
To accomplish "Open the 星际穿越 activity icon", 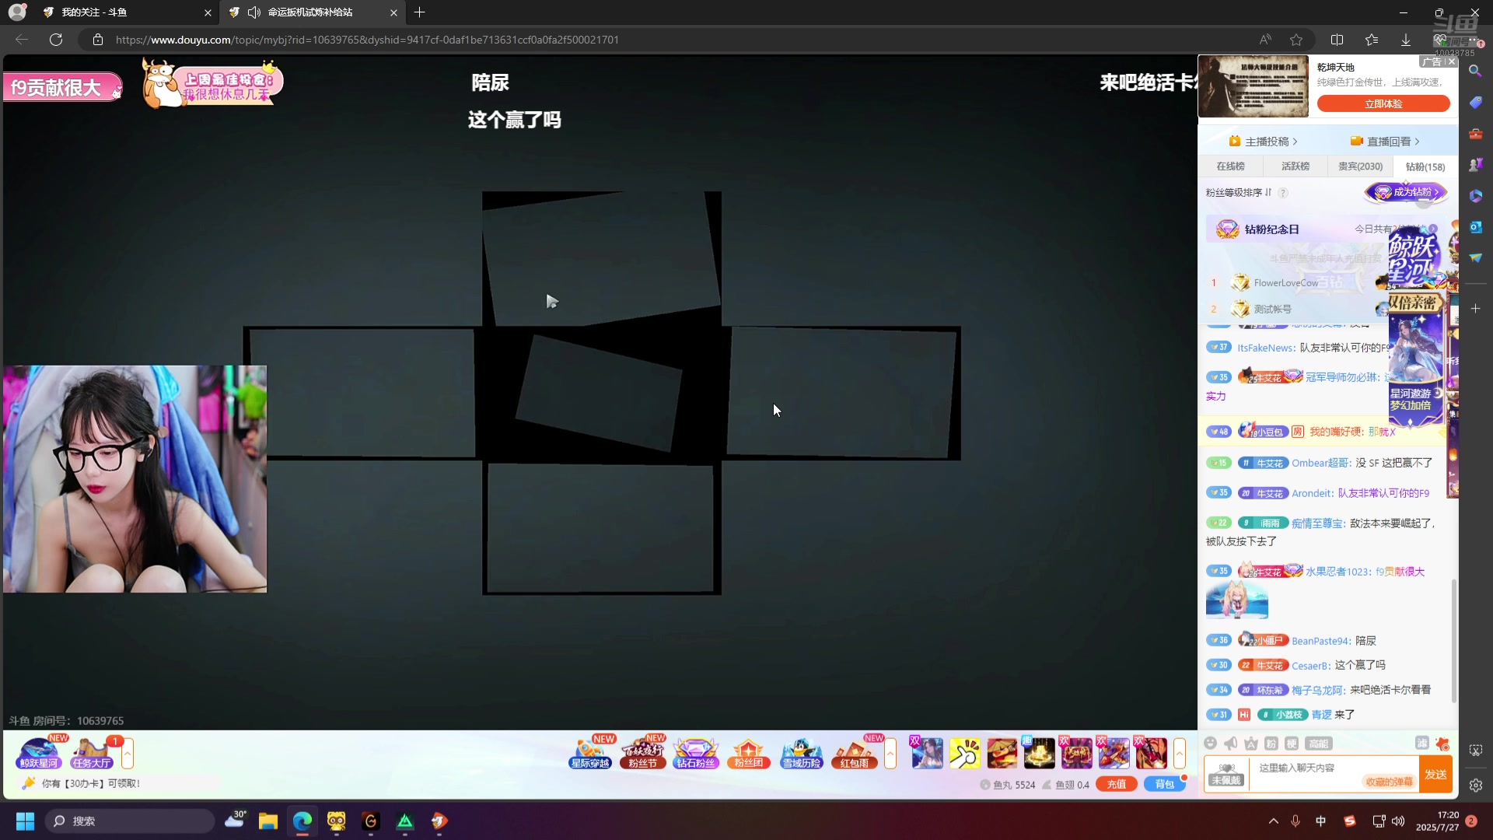I will 590,752.
